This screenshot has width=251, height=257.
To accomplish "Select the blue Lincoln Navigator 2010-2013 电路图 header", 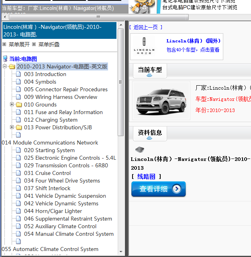I will [59, 30].
